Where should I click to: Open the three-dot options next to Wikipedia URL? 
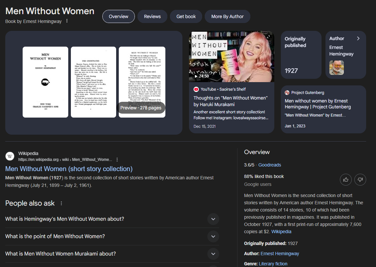point(117,159)
